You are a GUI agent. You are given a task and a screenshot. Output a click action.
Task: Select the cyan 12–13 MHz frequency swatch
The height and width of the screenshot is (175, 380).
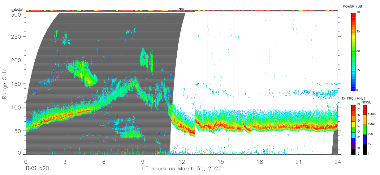(x=353, y=135)
